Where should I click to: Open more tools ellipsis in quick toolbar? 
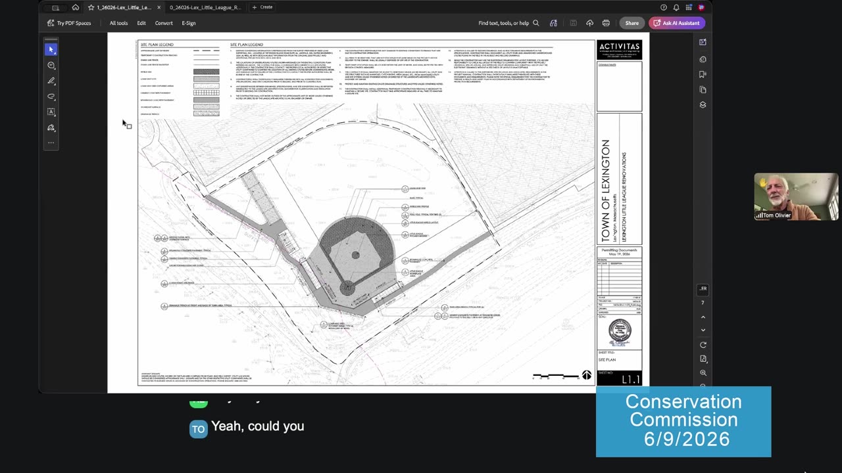pos(51,143)
